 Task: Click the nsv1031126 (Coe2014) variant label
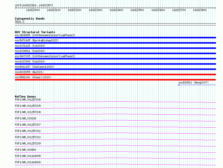(x=30, y=46)
